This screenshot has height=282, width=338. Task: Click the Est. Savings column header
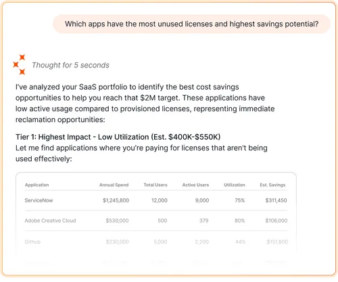pos(272,185)
